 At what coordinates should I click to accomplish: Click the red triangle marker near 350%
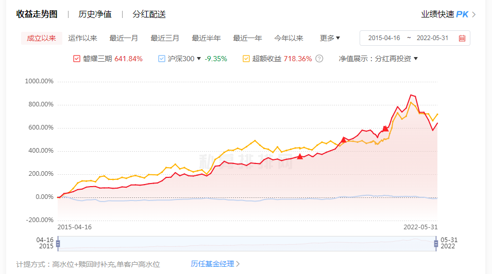click(300, 156)
